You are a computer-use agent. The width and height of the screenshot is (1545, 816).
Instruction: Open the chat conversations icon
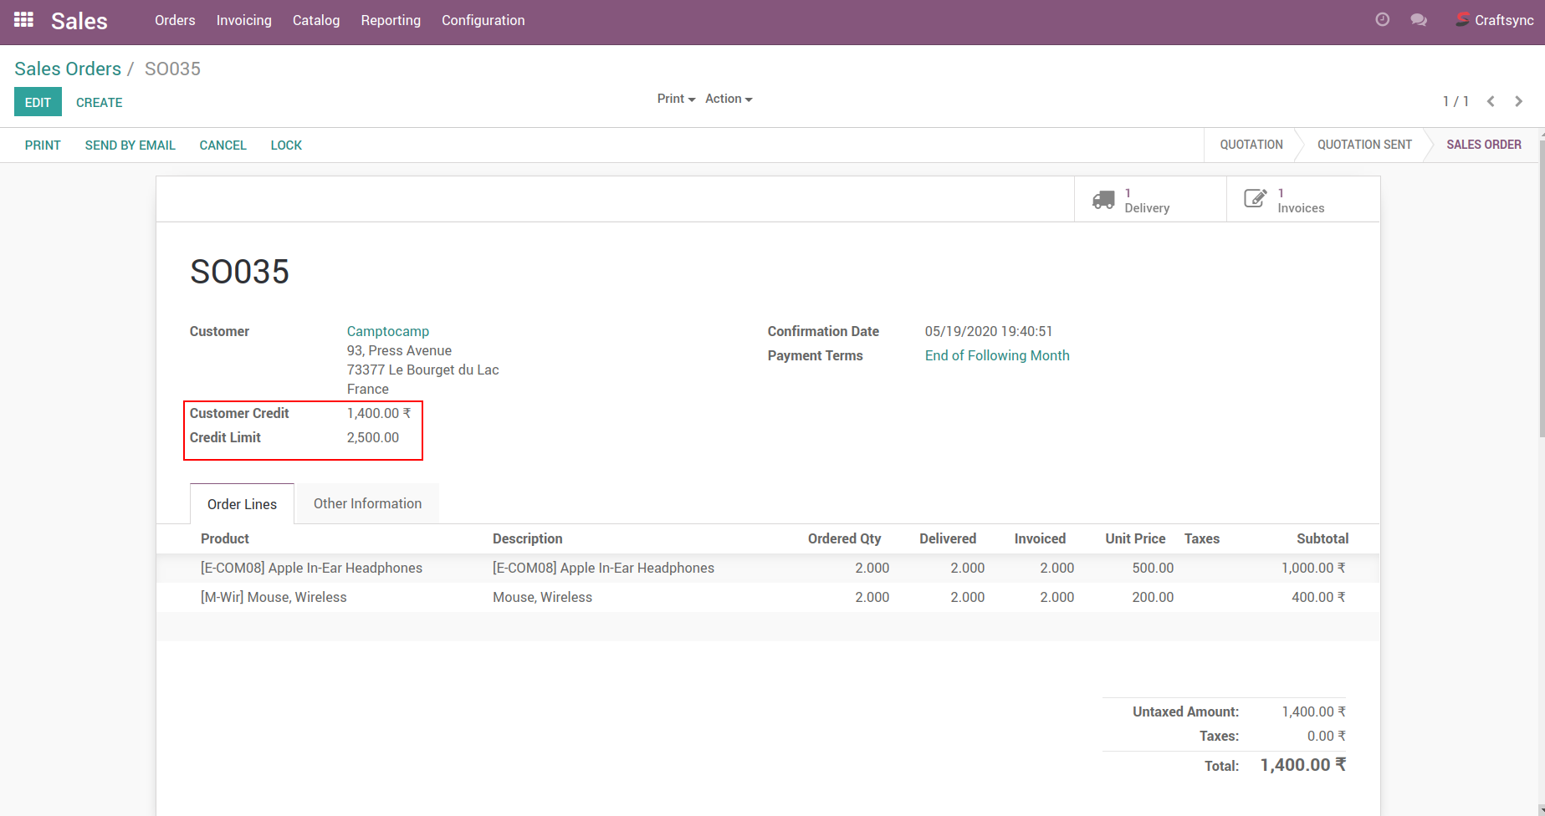tap(1418, 19)
